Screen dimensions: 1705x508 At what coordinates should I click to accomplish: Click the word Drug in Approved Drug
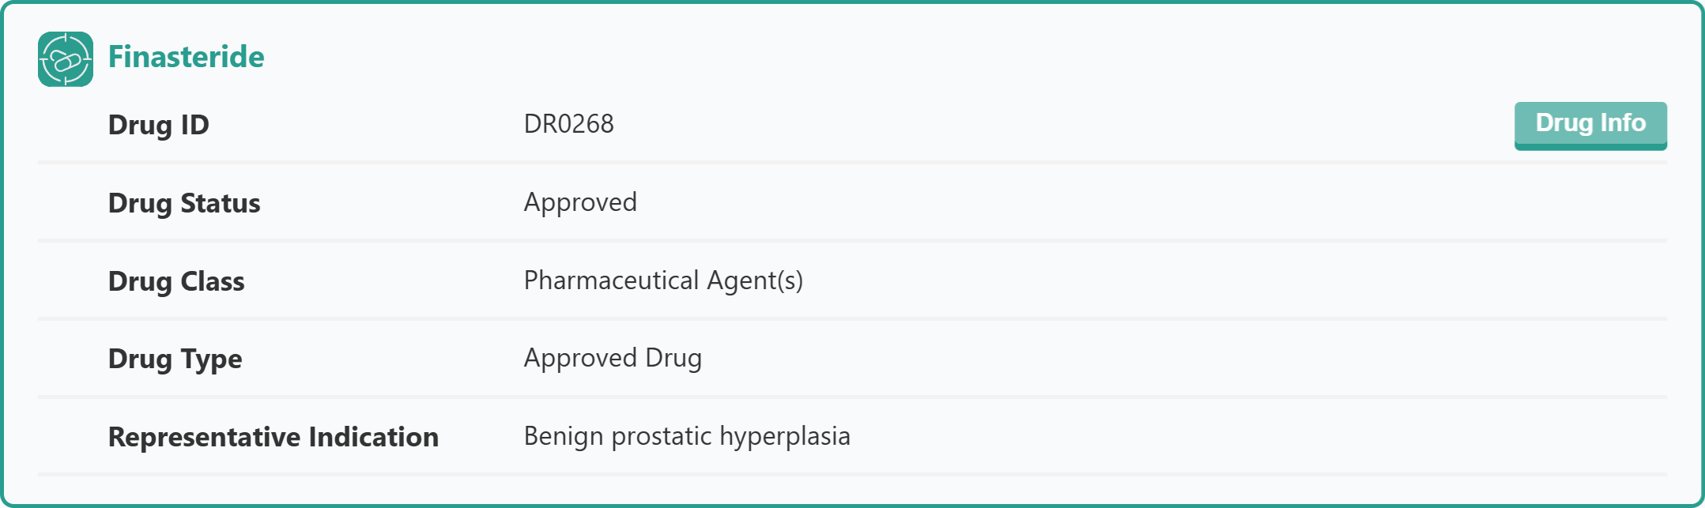[673, 359]
